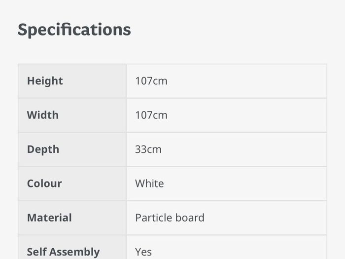Select the Self Assembly label cell

72,247
